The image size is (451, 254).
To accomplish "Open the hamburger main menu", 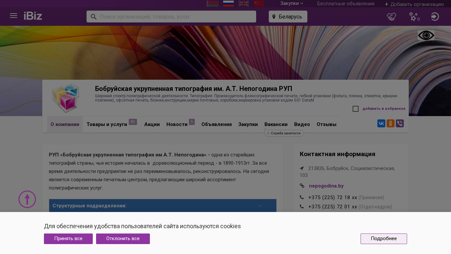I will click(x=14, y=16).
